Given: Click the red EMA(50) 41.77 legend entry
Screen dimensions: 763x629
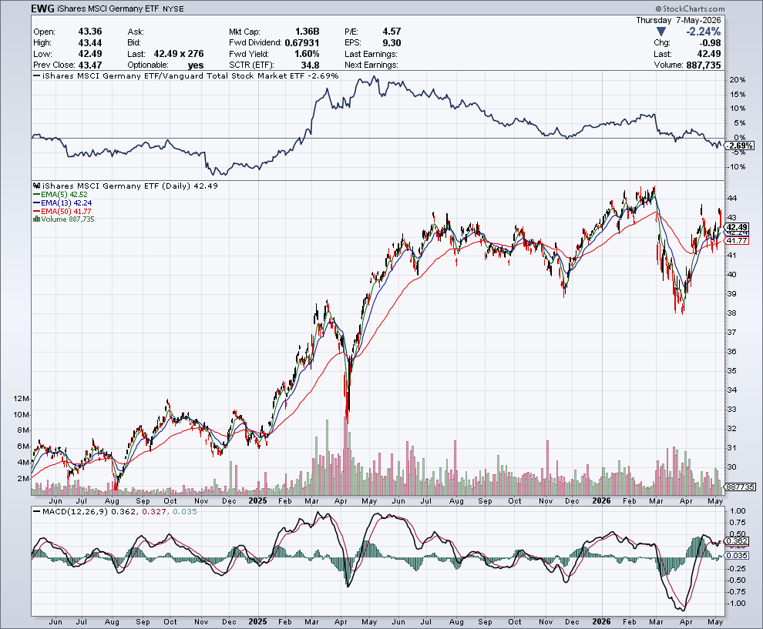Looking at the screenshot, I should pyautogui.click(x=62, y=211).
